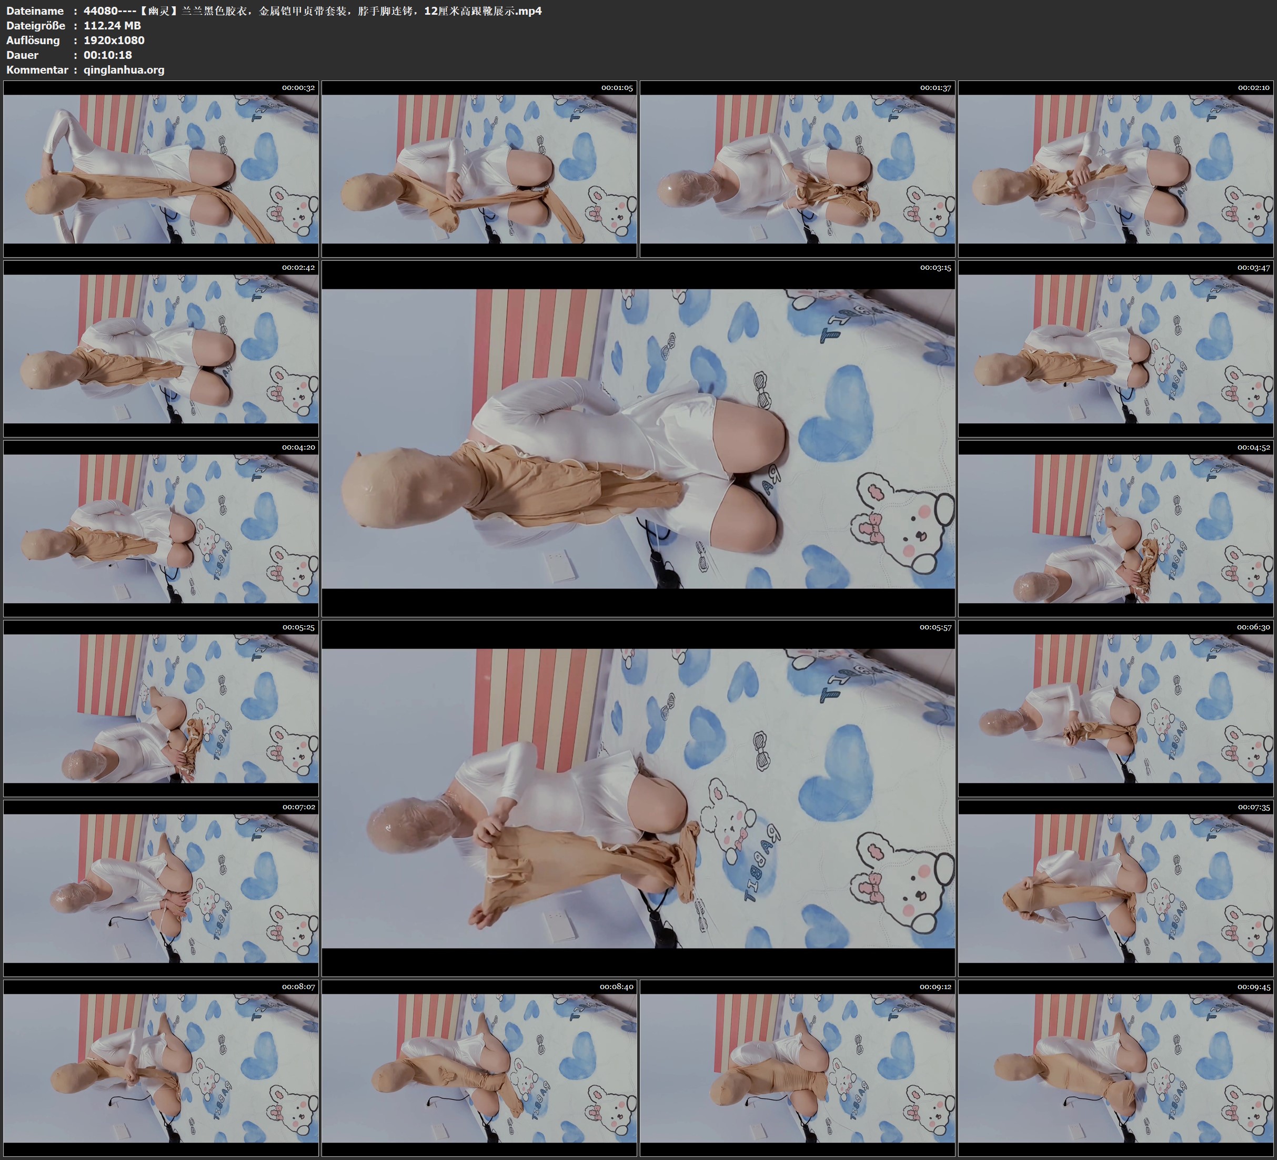1277x1160 pixels.
Task: Click the large frame timestamped 00:05:57
Action: 638,798
